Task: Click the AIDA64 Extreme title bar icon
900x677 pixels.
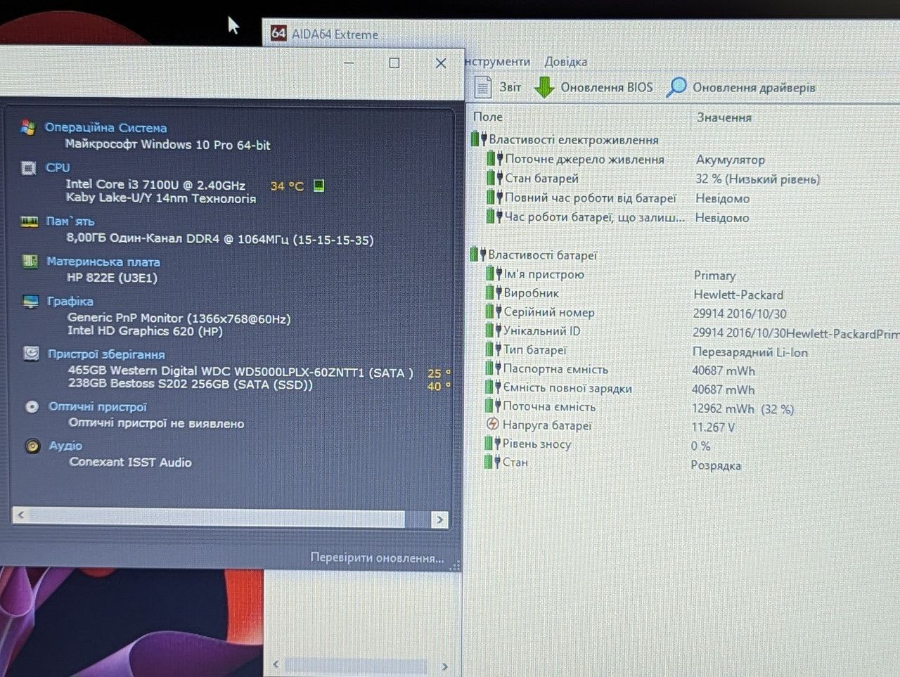Action: [x=278, y=33]
